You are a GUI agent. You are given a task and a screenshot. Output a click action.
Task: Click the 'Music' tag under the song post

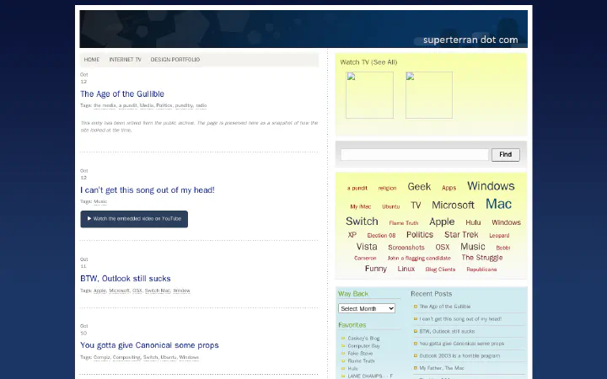coord(100,201)
